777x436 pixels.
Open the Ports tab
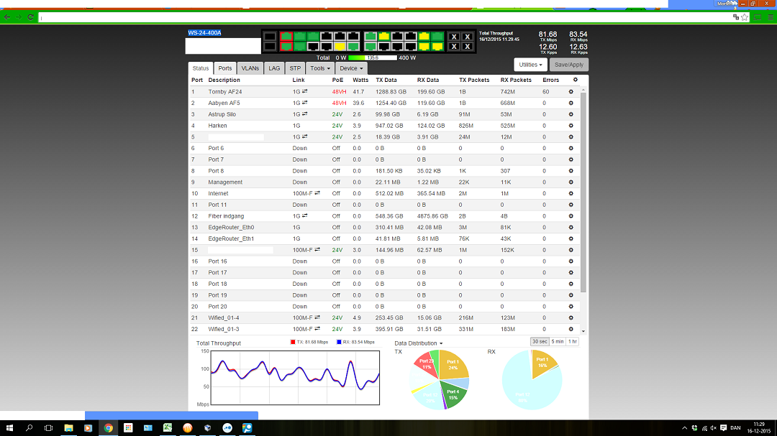click(x=225, y=68)
